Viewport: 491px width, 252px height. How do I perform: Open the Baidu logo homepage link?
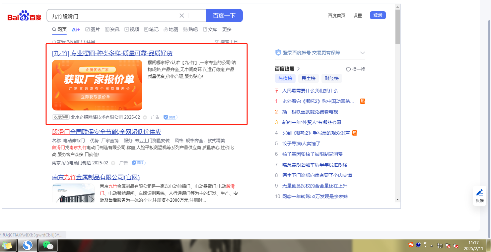tap(25, 16)
